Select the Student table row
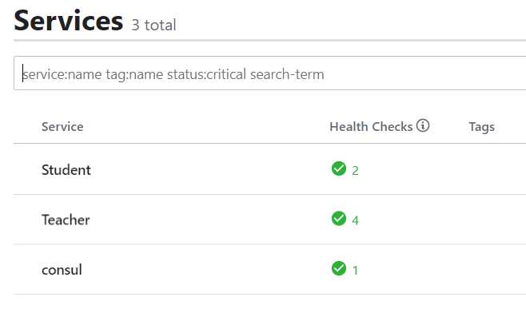The height and width of the screenshot is (309, 526). point(269,169)
